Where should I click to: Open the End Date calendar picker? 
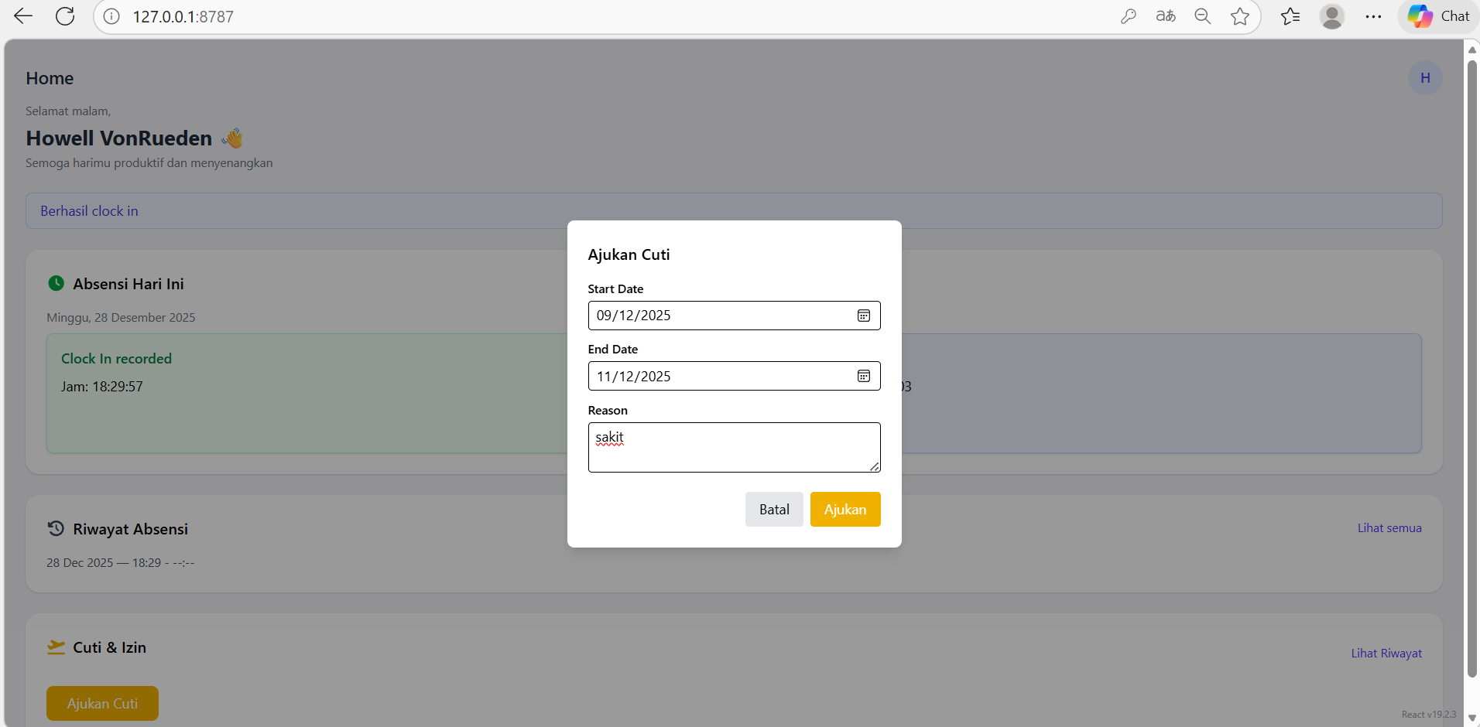click(x=863, y=377)
